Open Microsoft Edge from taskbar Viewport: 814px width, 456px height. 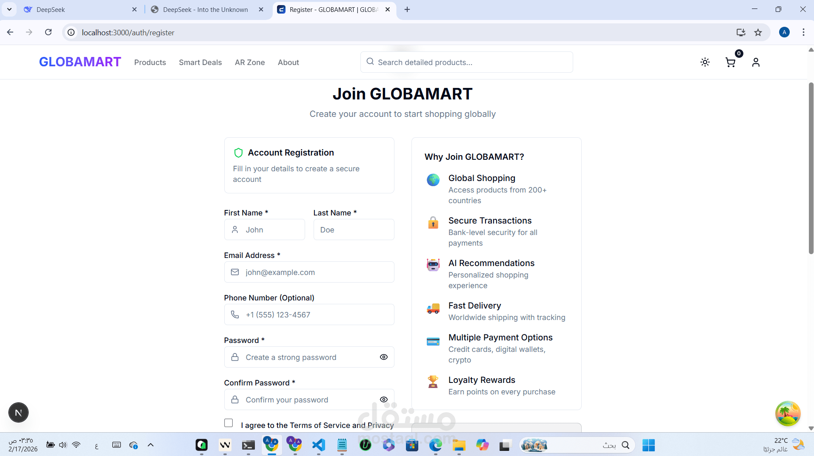click(x=435, y=445)
